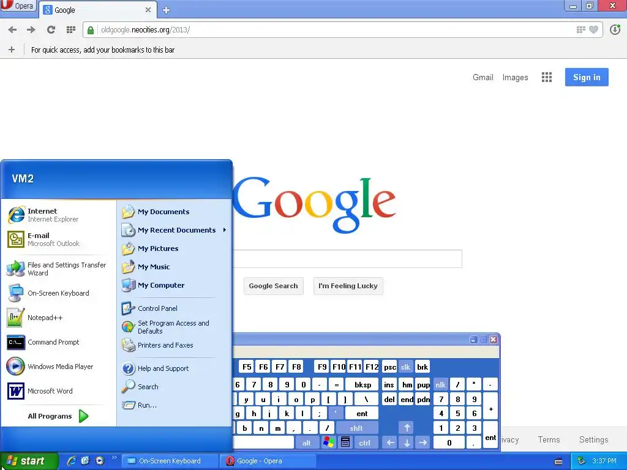Open Google Terms link
The height and width of the screenshot is (470, 627).
point(549,439)
